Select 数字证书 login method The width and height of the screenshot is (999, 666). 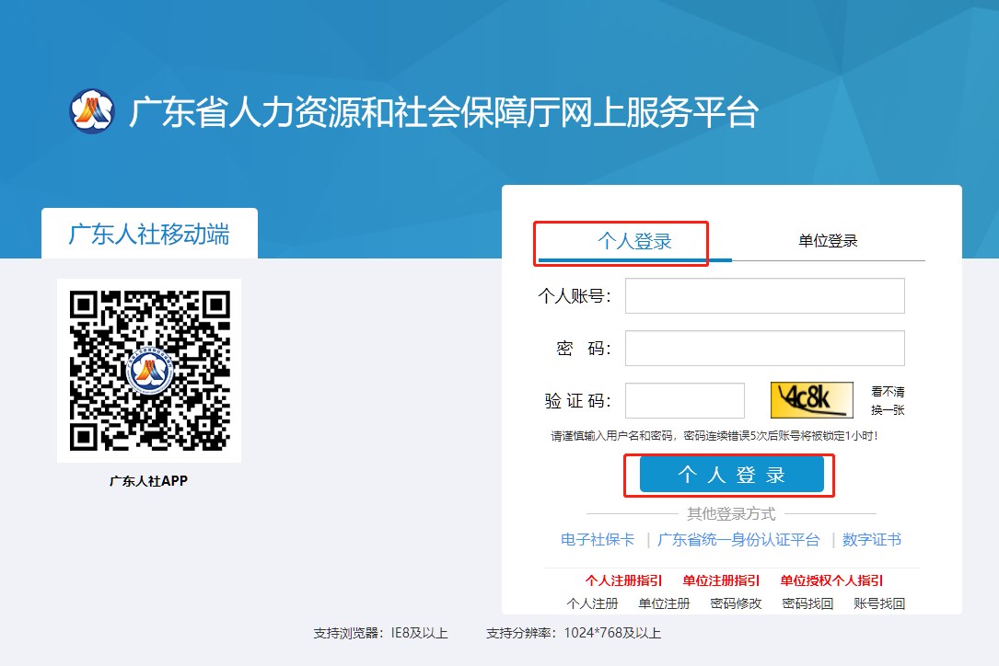click(871, 541)
